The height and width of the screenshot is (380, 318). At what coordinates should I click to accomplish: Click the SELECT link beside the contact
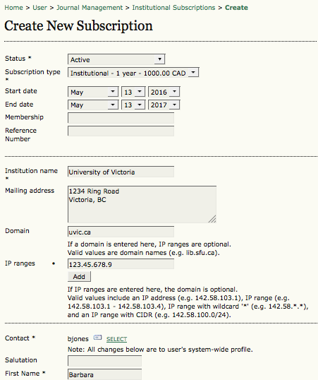(x=116, y=339)
